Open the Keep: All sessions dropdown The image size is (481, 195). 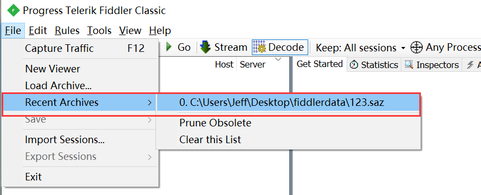coord(360,48)
